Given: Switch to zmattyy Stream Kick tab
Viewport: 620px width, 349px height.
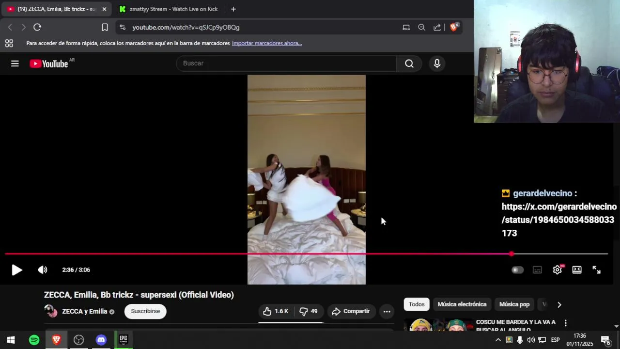Looking at the screenshot, I should 169,9.
